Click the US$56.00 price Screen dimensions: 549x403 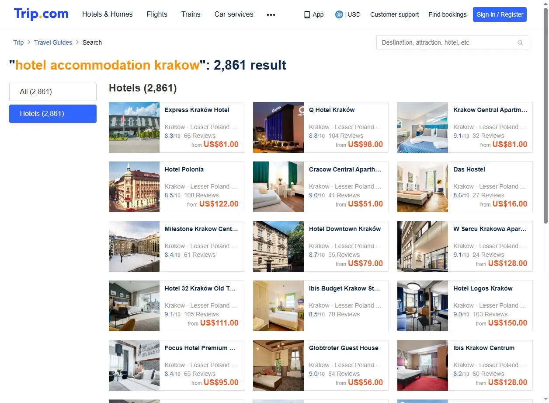[x=365, y=382]
